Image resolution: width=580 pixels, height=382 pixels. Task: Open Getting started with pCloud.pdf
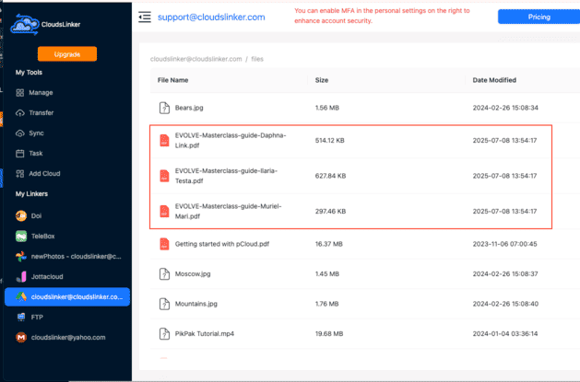point(222,244)
